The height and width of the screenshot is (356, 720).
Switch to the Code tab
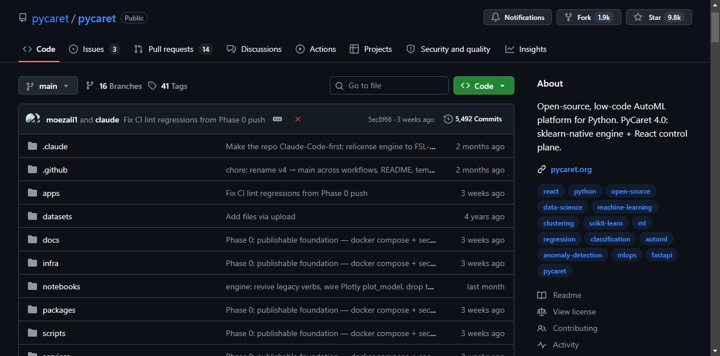[x=39, y=49]
